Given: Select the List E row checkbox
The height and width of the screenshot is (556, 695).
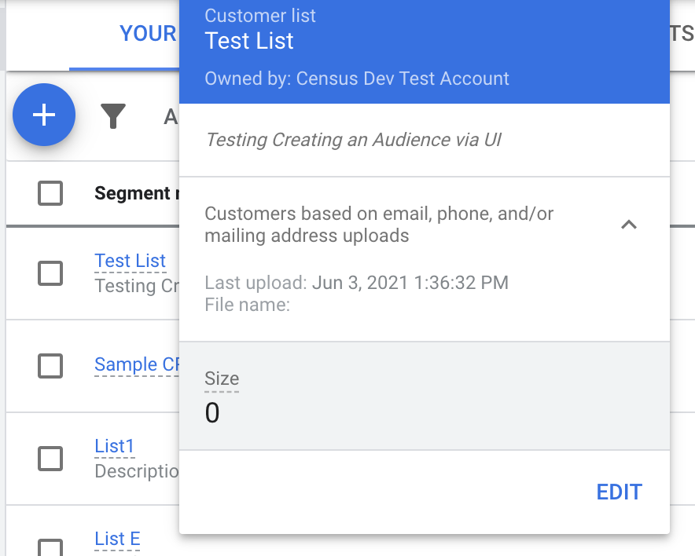Looking at the screenshot, I should pyautogui.click(x=50, y=547).
